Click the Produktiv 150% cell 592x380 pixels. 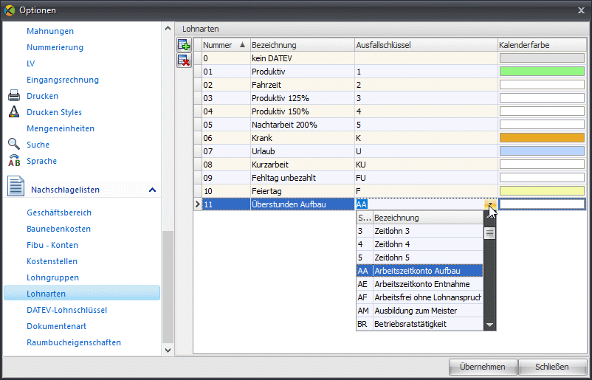[303, 111]
